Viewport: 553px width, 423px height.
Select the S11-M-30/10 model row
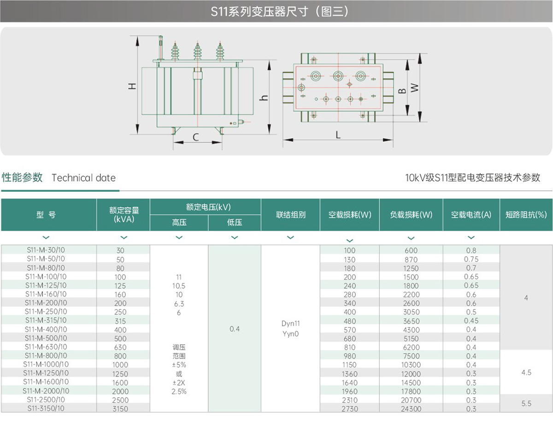point(46,250)
